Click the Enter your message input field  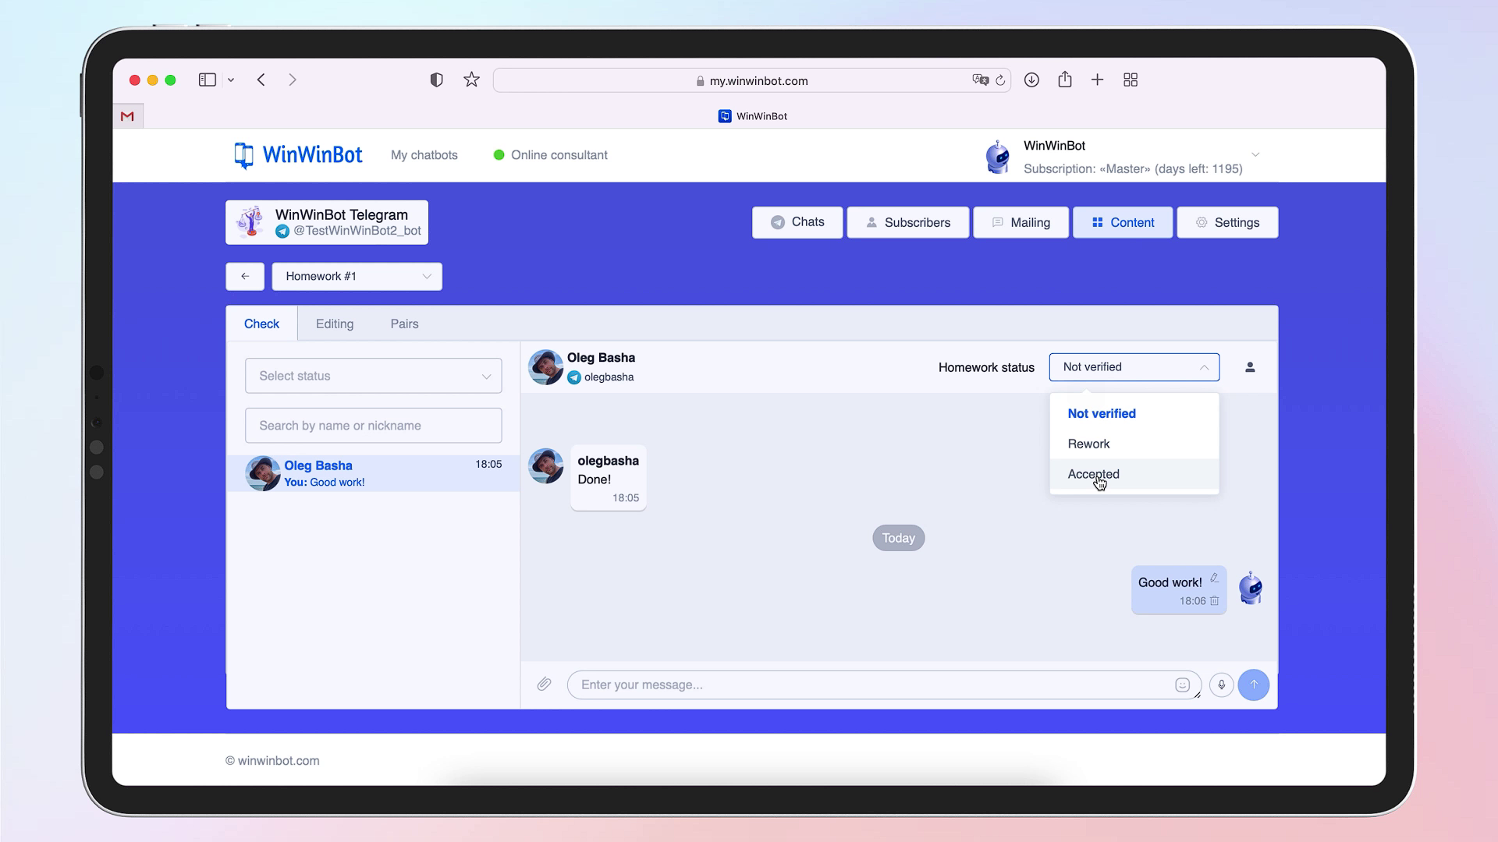tap(858, 685)
